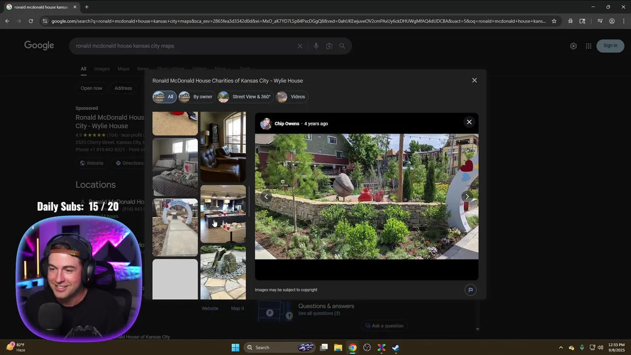Image resolution: width=631 pixels, height=355 pixels.
Task: Select the All search results tab
Action: (x=83, y=69)
